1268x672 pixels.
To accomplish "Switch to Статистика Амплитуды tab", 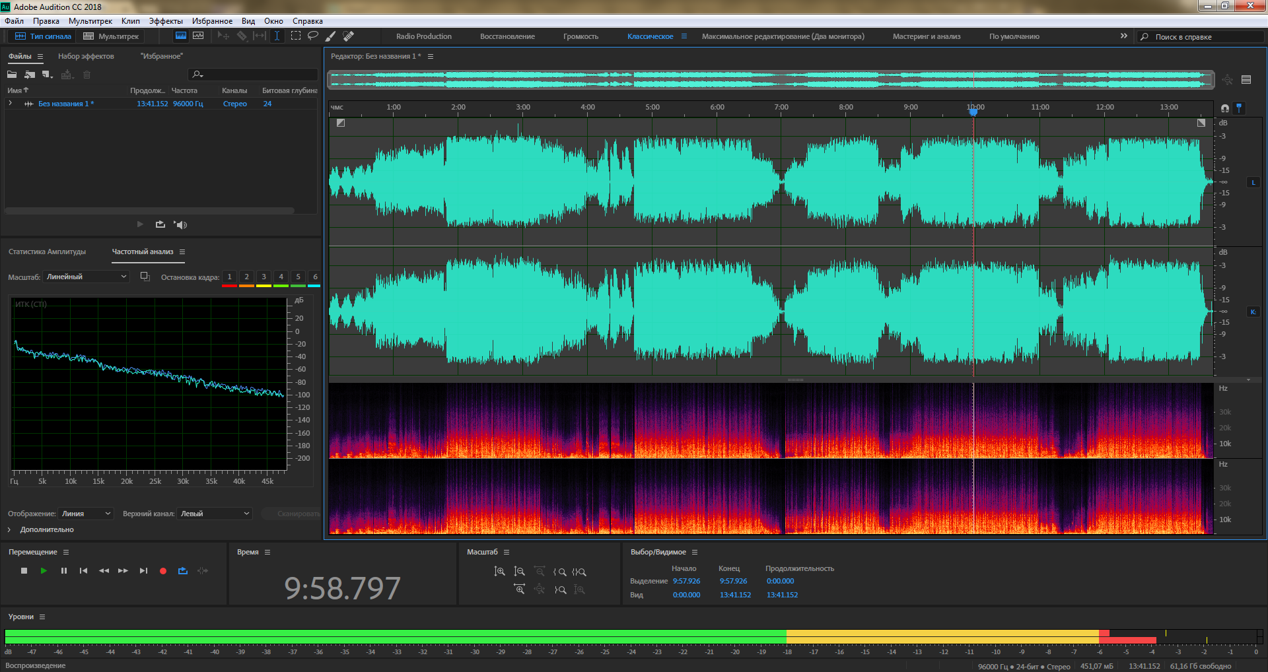I will click(47, 252).
